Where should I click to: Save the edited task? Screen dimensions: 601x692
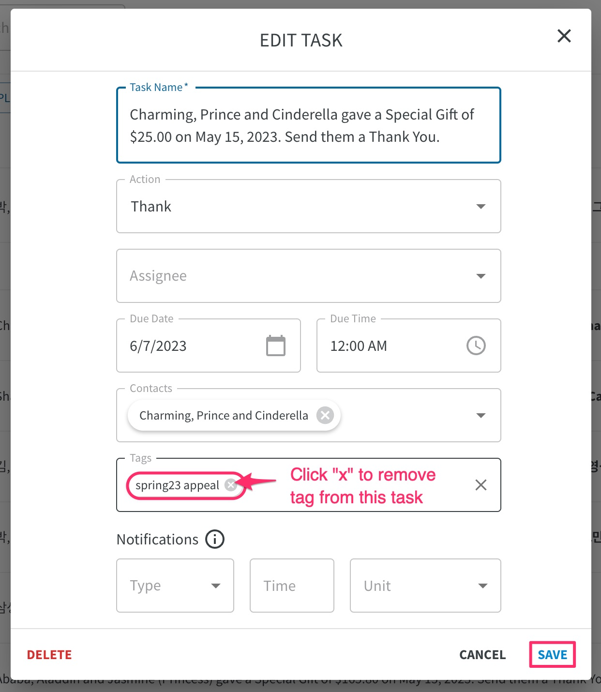pyautogui.click(x=552, y=655)
